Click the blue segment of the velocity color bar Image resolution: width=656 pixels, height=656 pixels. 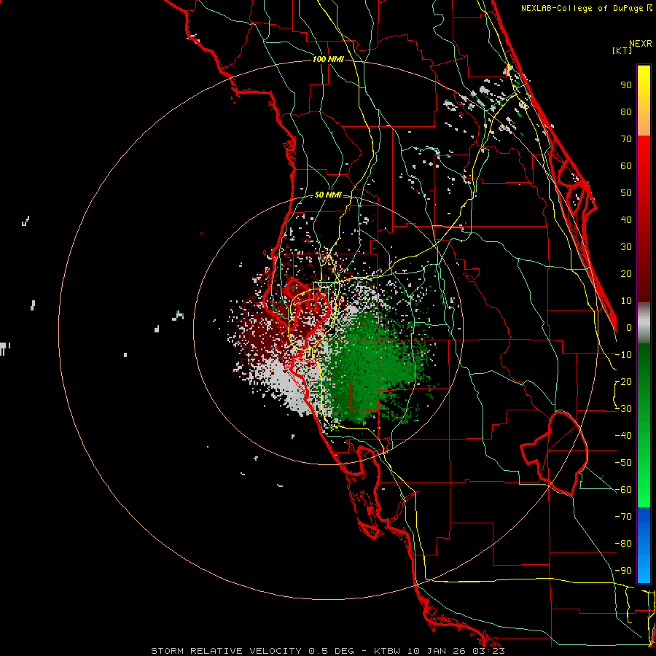(644, 545)
